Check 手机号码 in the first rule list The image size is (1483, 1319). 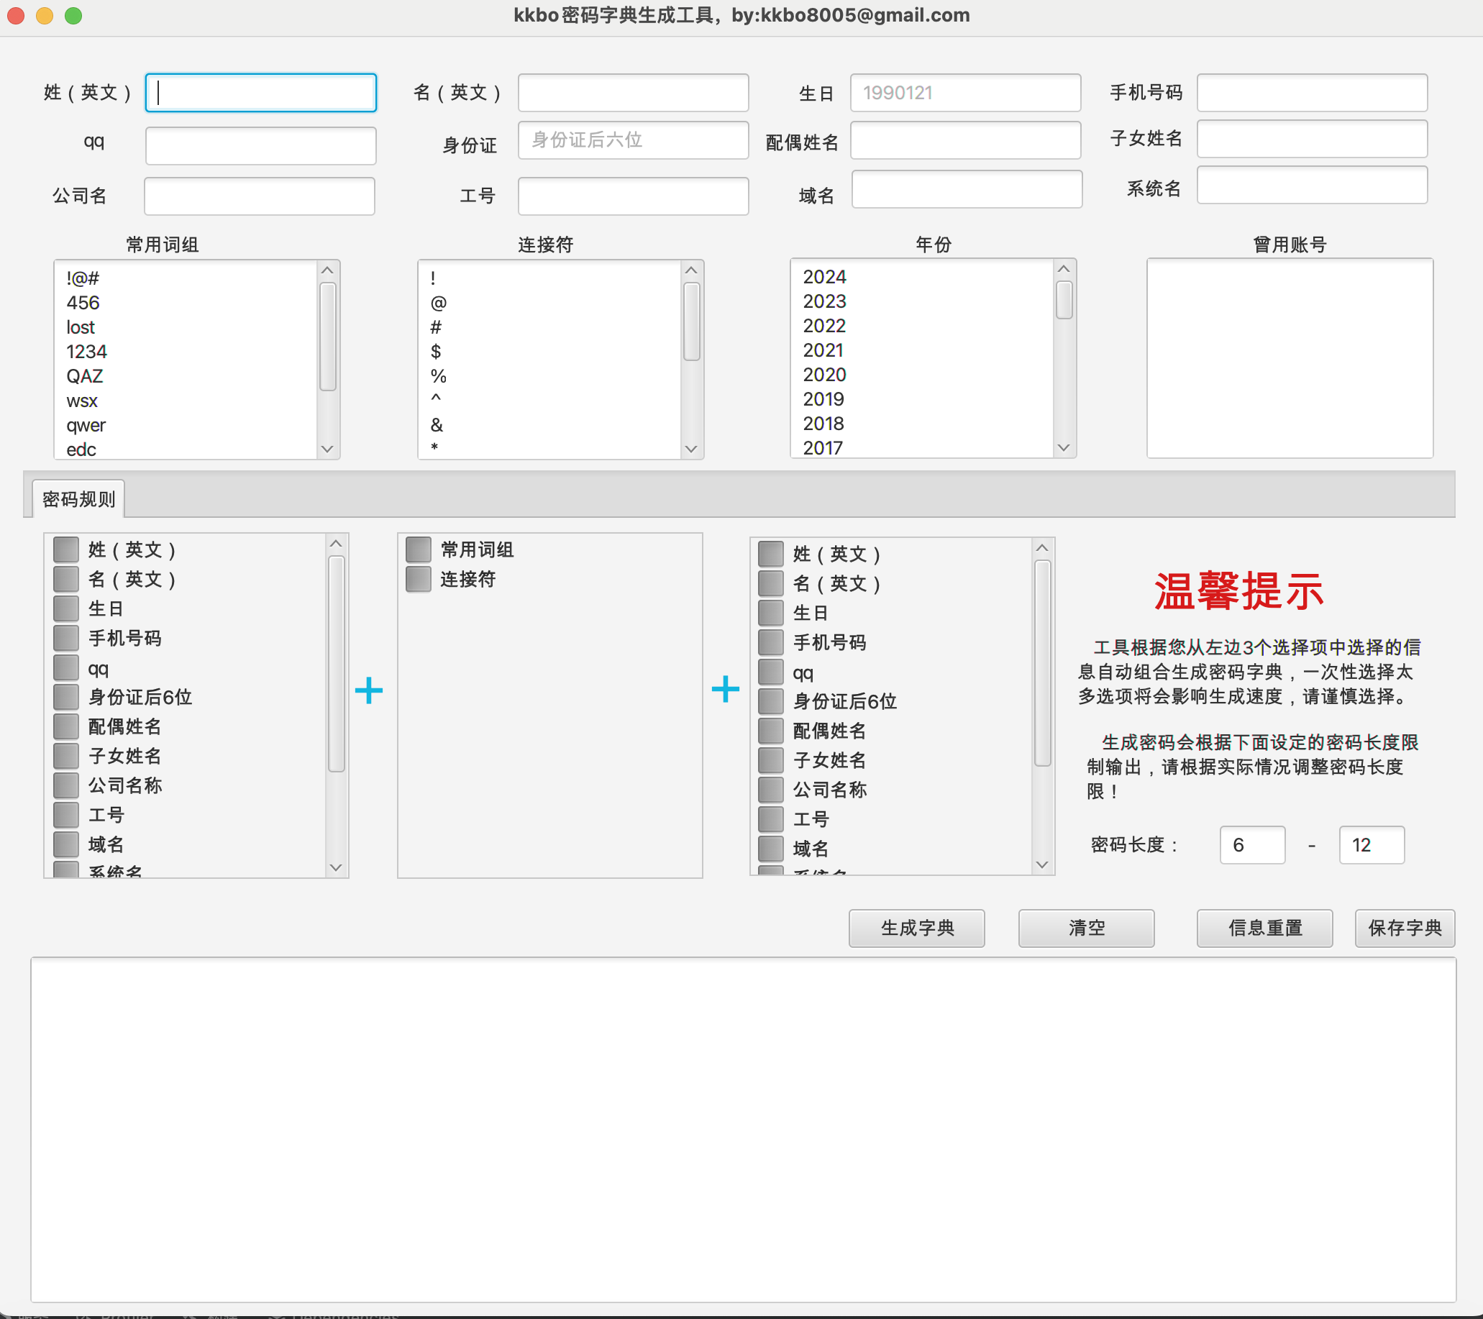[66, 638]
